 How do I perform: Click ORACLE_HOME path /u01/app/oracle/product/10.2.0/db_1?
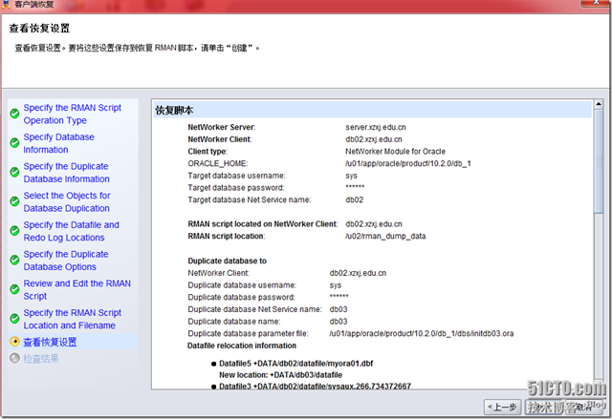click(408, 163)
